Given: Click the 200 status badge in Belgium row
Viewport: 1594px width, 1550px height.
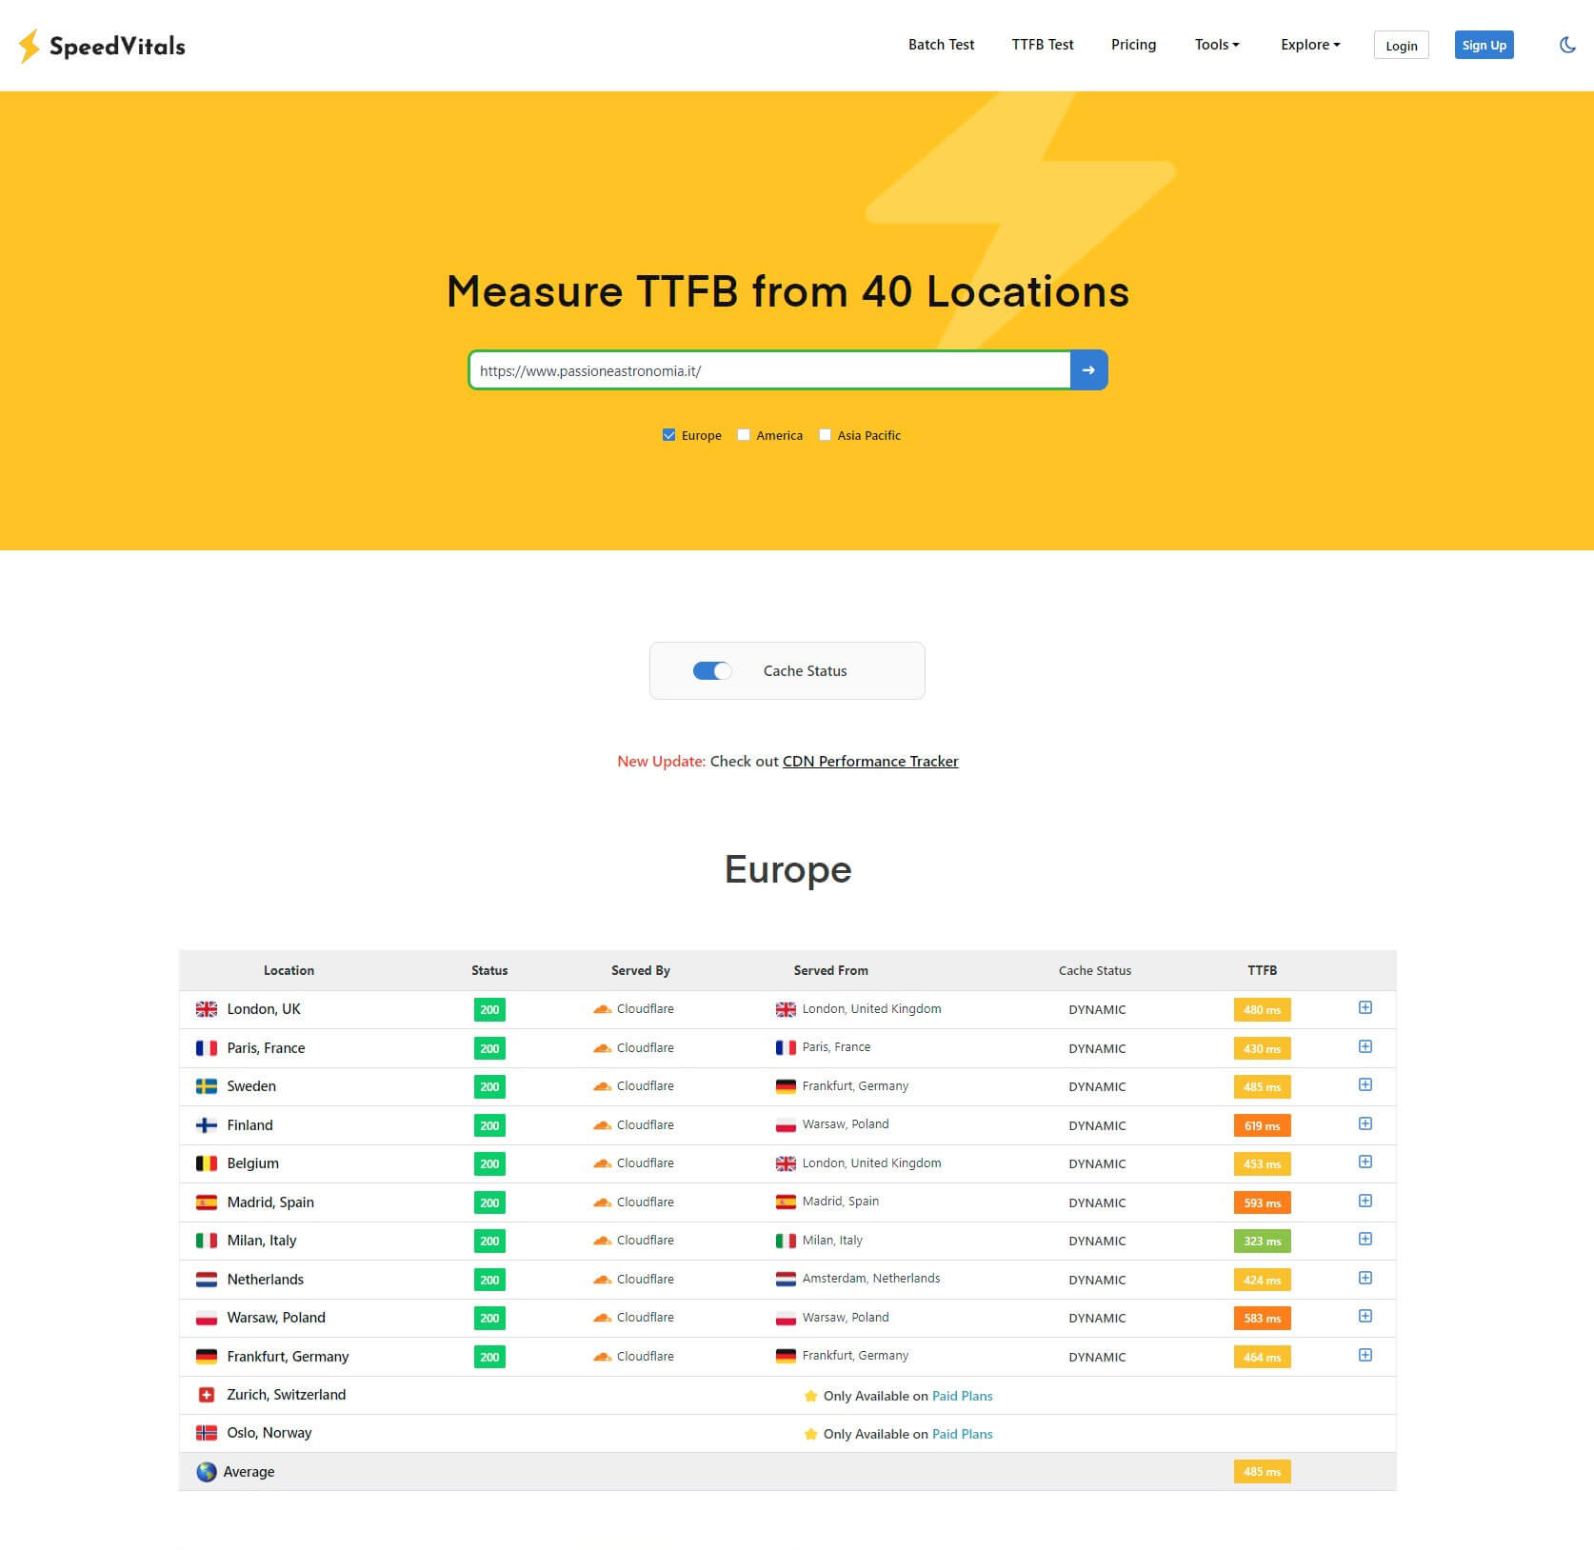Looking at the screenshot, I should 489,1163.
